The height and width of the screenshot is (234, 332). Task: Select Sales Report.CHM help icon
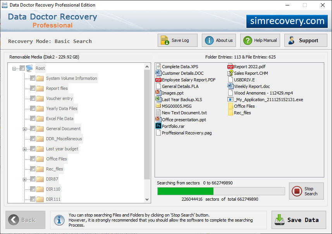tap(231, 73)
